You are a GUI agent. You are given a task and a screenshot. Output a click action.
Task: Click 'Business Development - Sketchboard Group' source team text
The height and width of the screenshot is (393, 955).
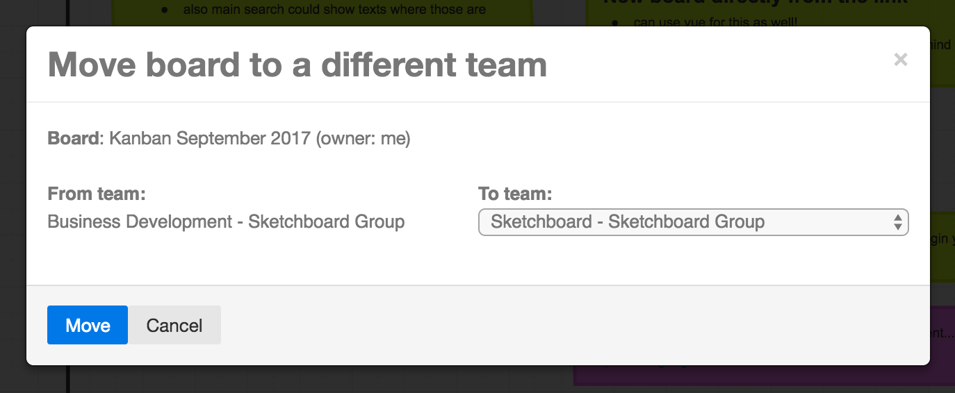tap(226, 222)
